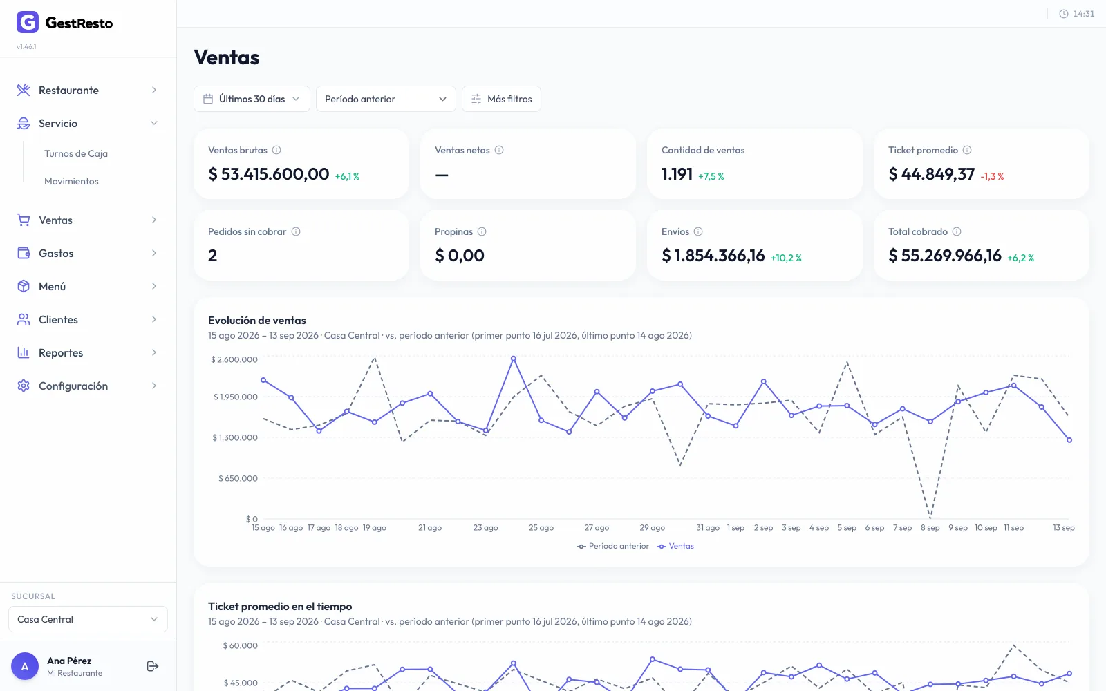Click the clock icon near 14:31
Image resolution: width=1106 pixels, height=691 pixels.
(x=1064, y=14)
